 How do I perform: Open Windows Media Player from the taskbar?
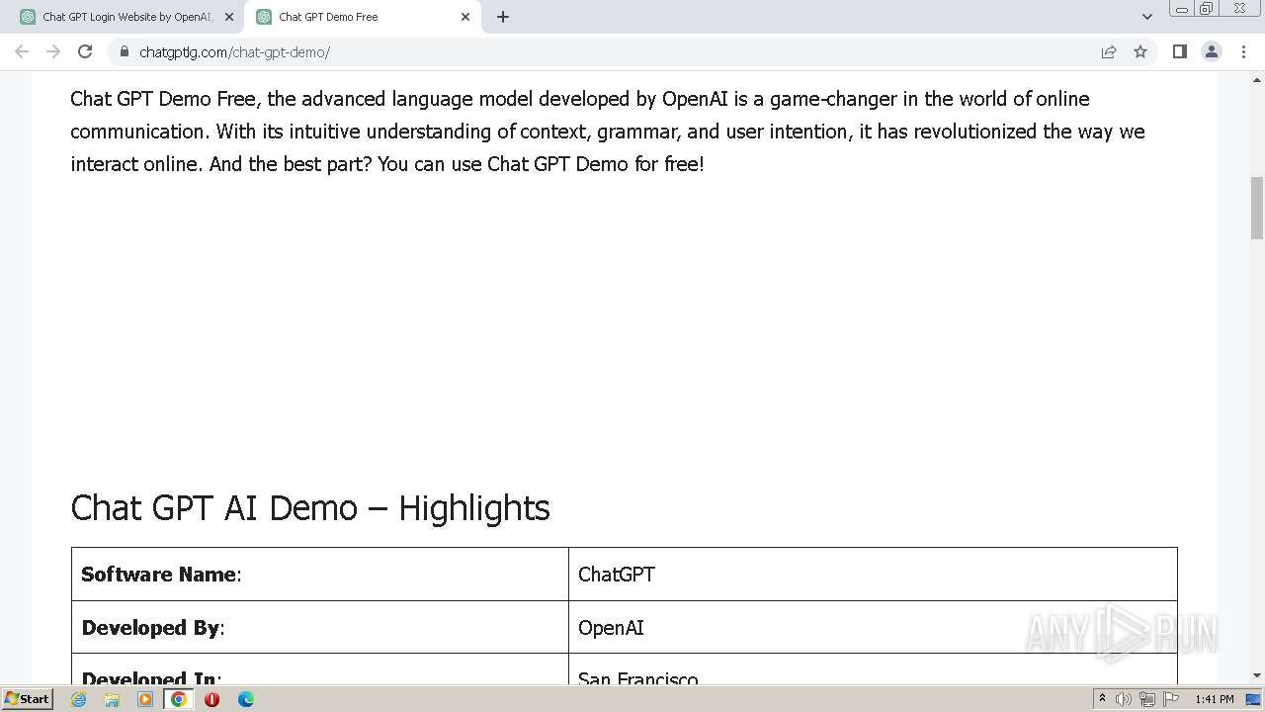tap(145, 699)
